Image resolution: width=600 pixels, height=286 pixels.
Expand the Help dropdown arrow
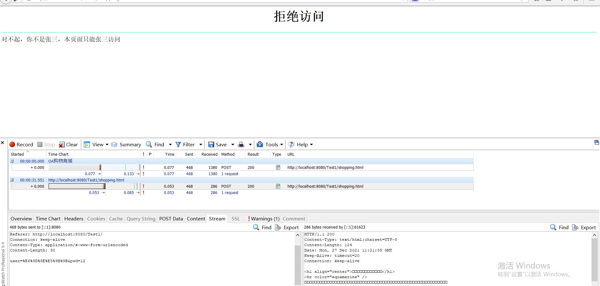[x=311, y=145]
